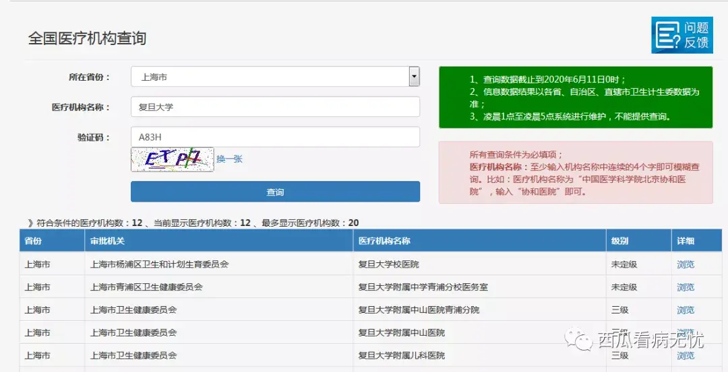Expand the 所在省份 dropdown arrow
728x372 pixels.
coord(414,77)
